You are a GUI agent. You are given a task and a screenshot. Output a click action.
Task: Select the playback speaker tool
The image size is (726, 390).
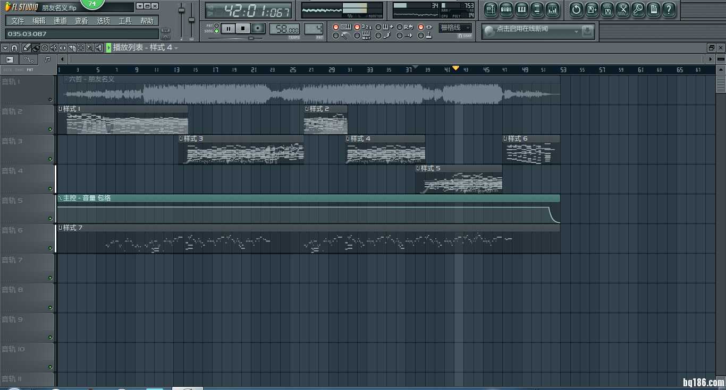99,48
